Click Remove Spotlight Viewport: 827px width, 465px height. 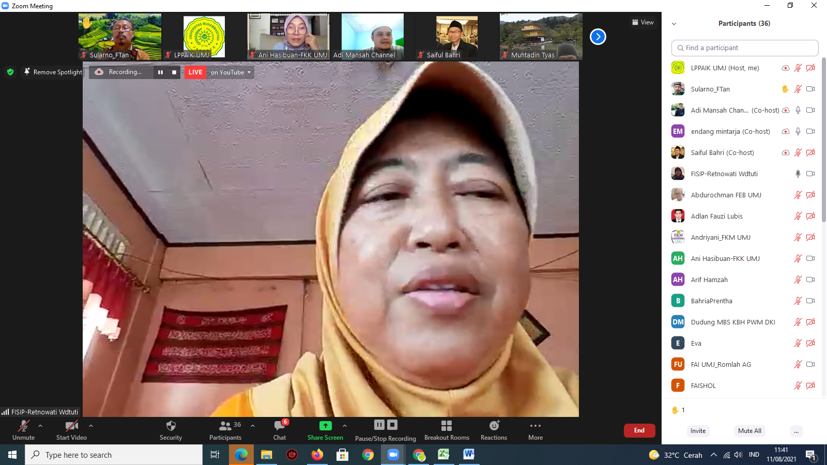coord(53,72)
